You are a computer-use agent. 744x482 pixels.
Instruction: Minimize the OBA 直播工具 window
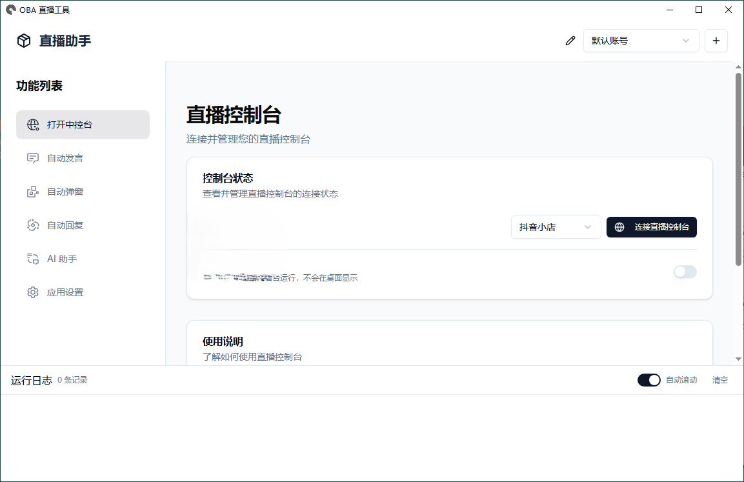tap(670, 10)
